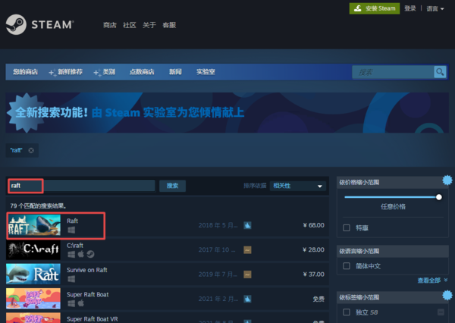Click the Windows icon under C:\raft
The height and width of the screenshot is (323, 455).
(71, 255)
